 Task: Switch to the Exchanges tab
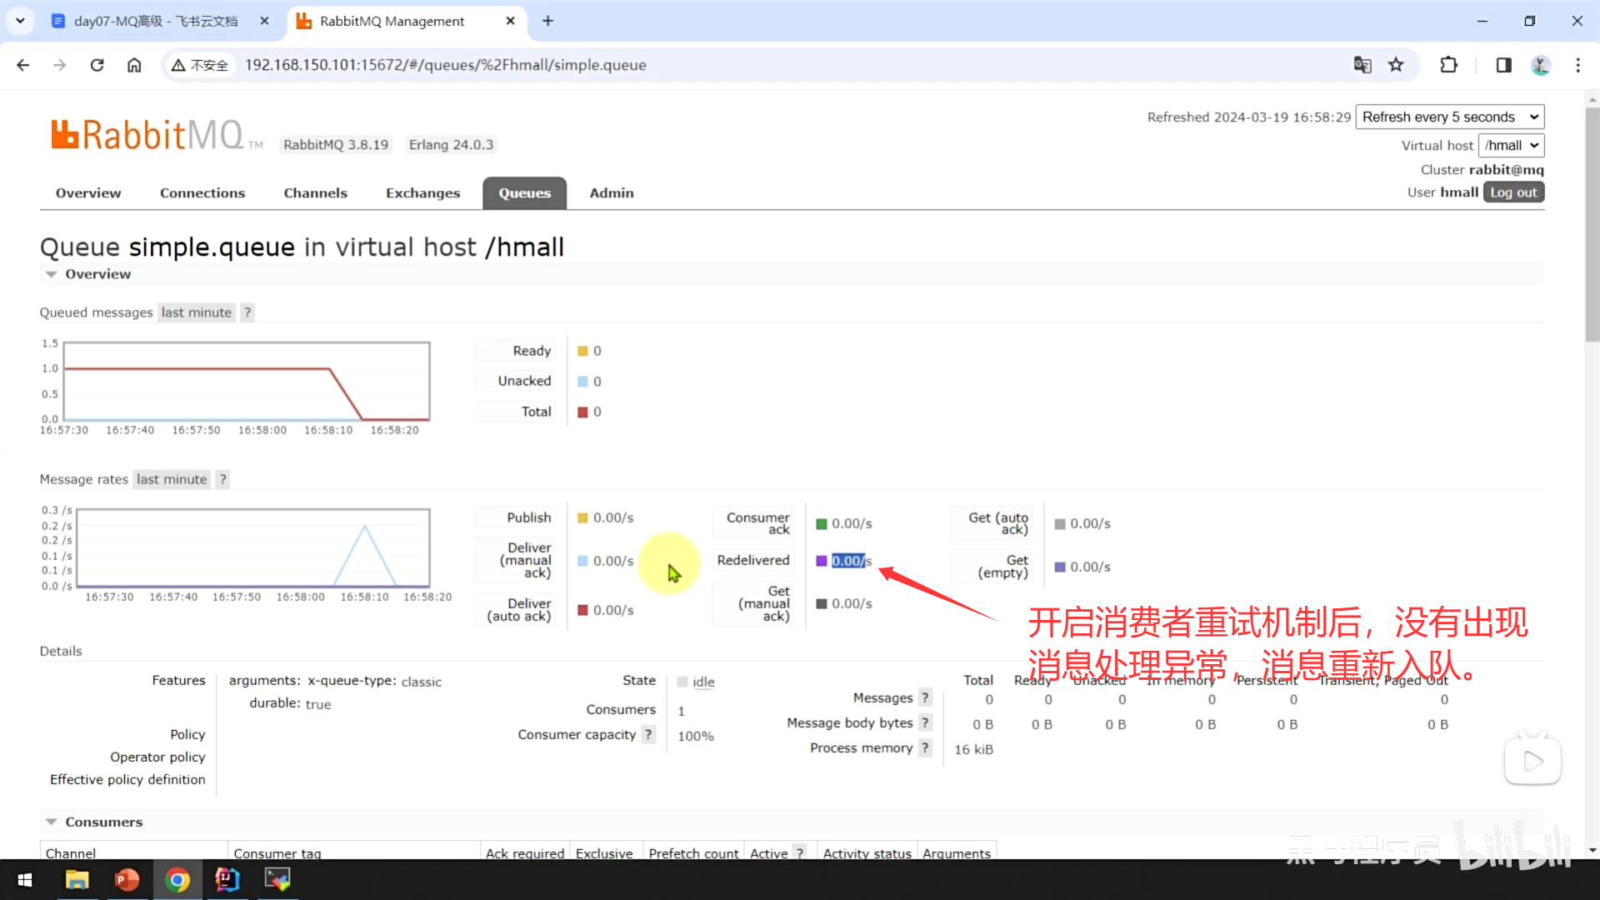point(422,192)
